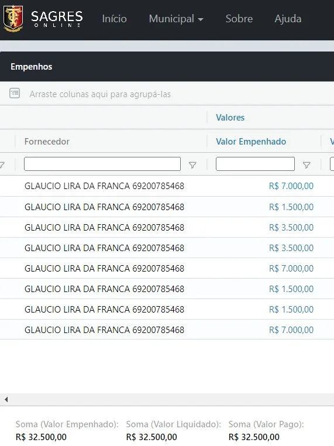The height and width of the screenshot is (446, 334).
Task: Click the R$ 7.000,00 value in first row
Action: (x=291, y=186)
